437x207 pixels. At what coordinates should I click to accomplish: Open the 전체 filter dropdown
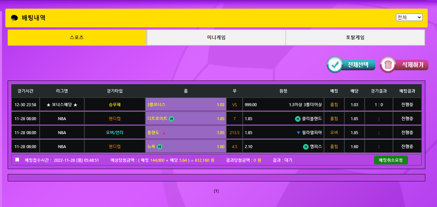pos(409,17)
